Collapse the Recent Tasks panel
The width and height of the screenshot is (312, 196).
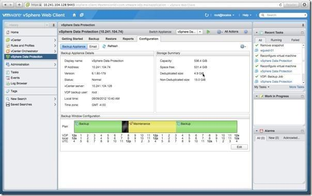pos(257,33)
